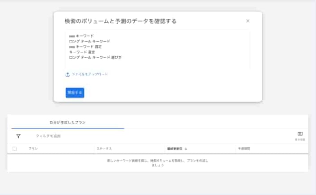Click the upload icon beside ファイルをアップロード
Viewport: 316px width, 195px height.
(x=68, y=74)
